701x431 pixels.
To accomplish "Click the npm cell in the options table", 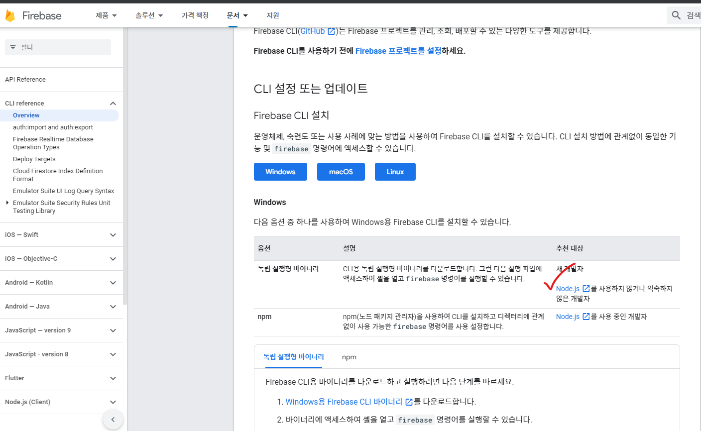I will pyautogui.click(x=264, y=317).
